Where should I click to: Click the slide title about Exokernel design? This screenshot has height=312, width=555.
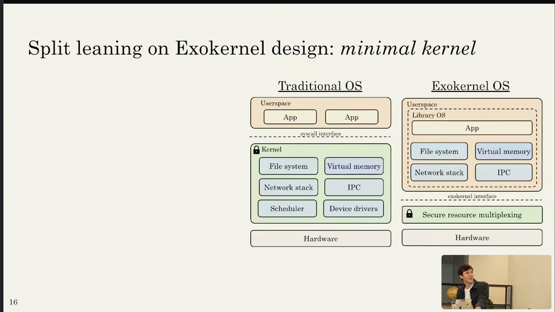coord(252,48)
